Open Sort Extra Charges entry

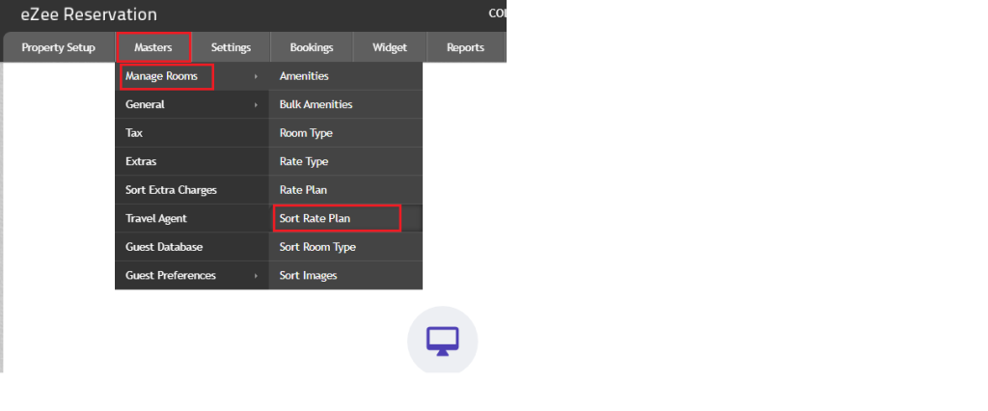pos(192,190)
